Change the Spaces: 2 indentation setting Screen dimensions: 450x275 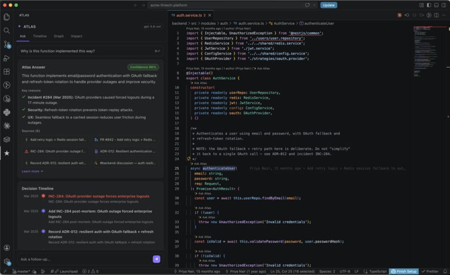(327, 271)
